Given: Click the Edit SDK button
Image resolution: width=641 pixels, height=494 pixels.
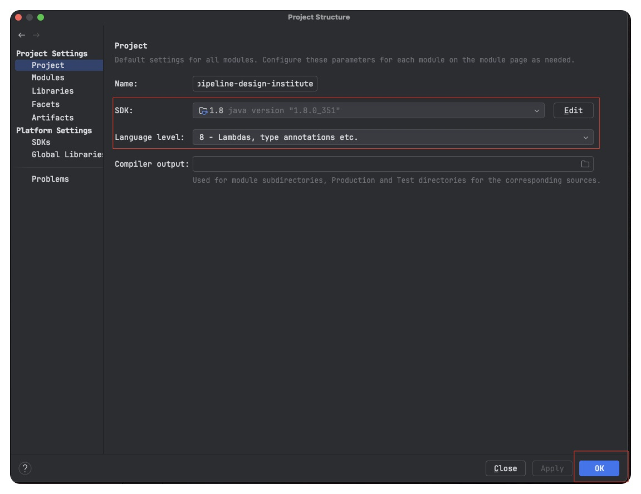Looking at the screenshot, I should pyautogui.click(x=573, y=110).
